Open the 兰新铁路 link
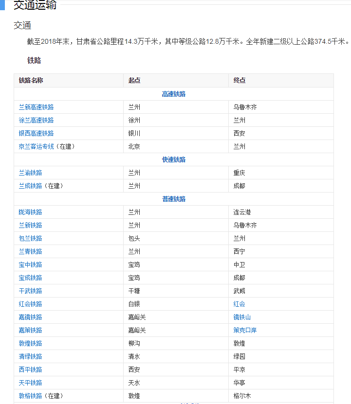 (30, 226)
